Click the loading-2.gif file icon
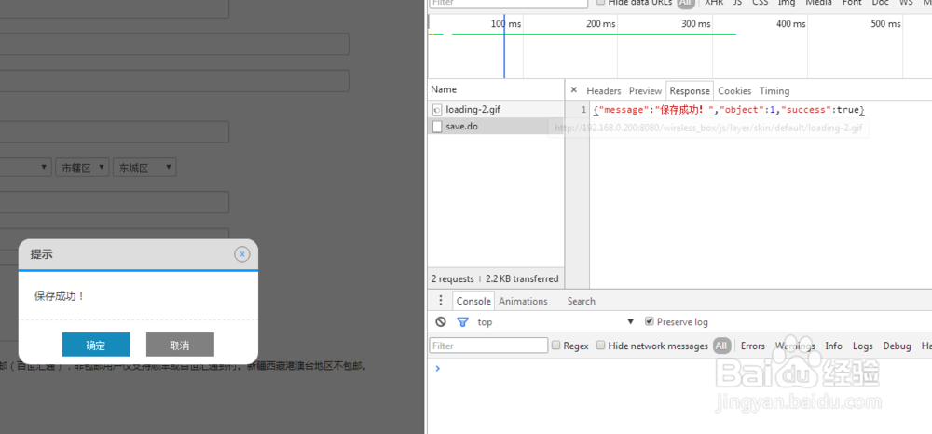The image size is (932, 434). point(437,109)
